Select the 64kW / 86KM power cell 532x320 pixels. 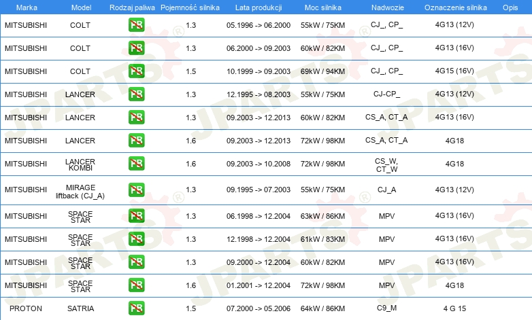click(322, 308)
